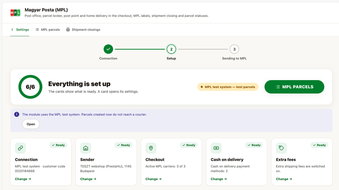The image size is (339, 190).
Task: Switch to the MPL parcels tab
Action: 47,29
